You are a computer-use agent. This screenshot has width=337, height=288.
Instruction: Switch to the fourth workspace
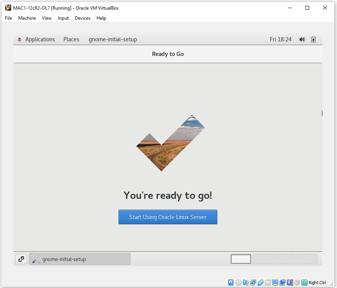pyautogui.click(x=307, y=259)
